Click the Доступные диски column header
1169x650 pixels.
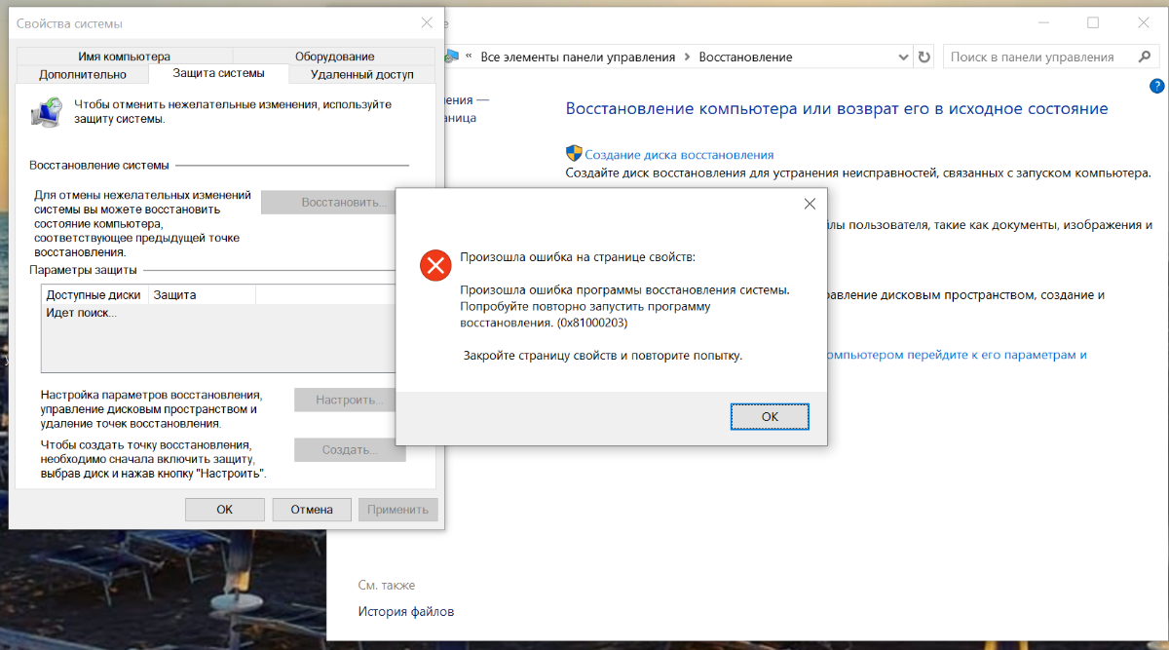coord(94,294)
